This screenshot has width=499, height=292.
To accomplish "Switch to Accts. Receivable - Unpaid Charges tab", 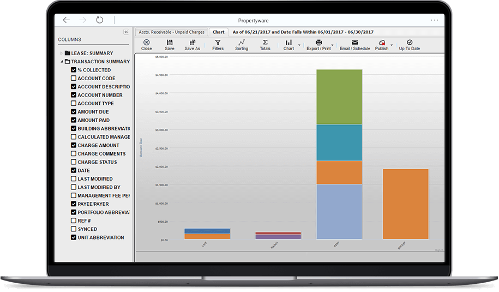I will 172,32.
